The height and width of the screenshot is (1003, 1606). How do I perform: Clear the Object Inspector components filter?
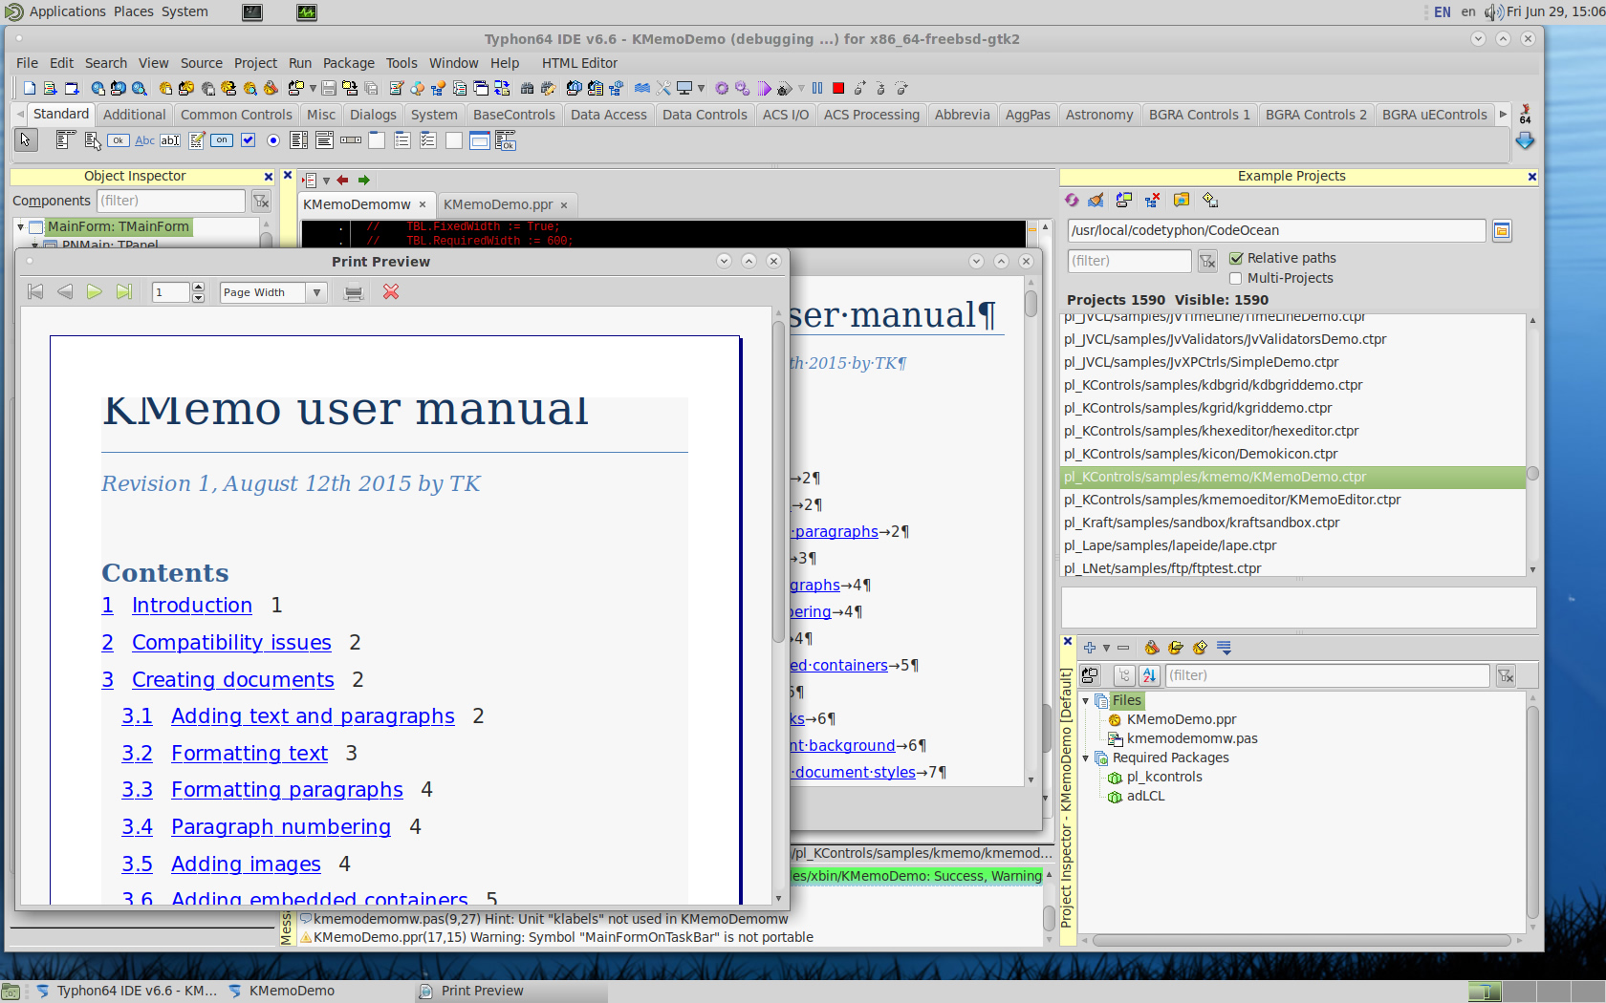(261, 201)
